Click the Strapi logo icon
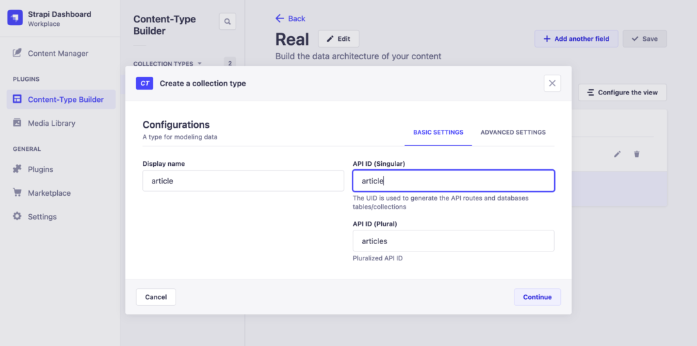 [15, 18]
